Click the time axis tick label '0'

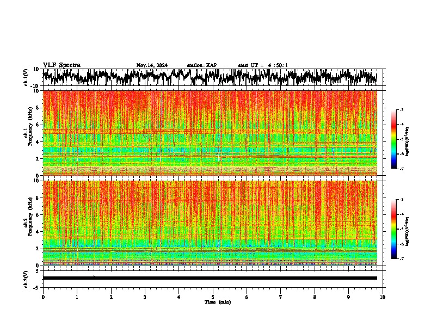(x=43, y=297)
